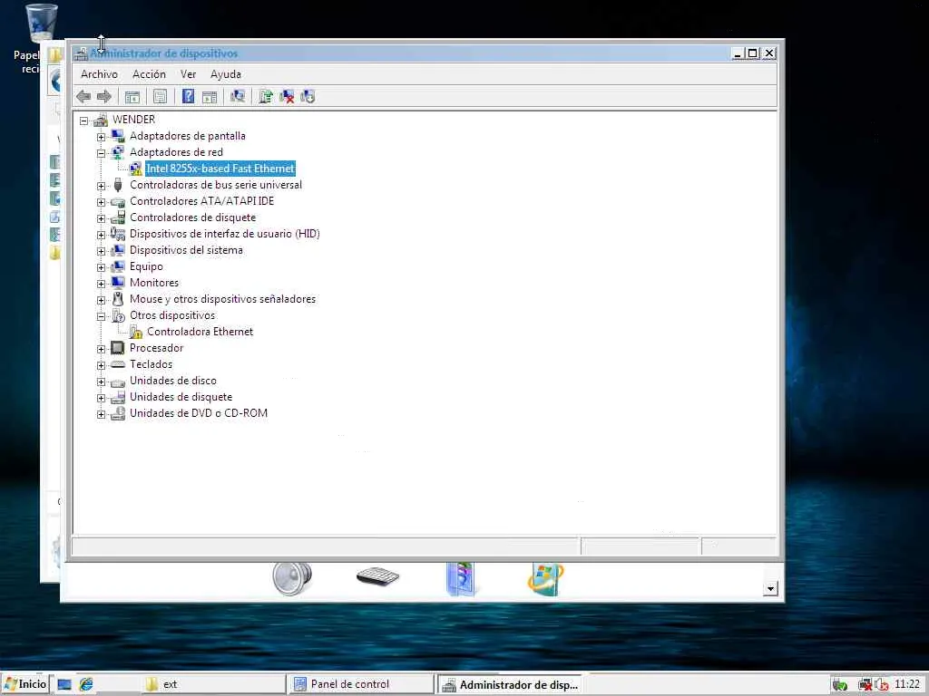The image size is (929, 696).
Task: Open the Acción menu
Action: (x=149, y=74)
